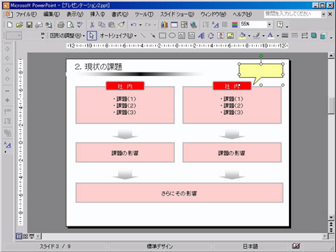The width and height of the screenshot is (336, 252).
Task: Click the 課題の影響 box on left
Action: click(125, 153)
